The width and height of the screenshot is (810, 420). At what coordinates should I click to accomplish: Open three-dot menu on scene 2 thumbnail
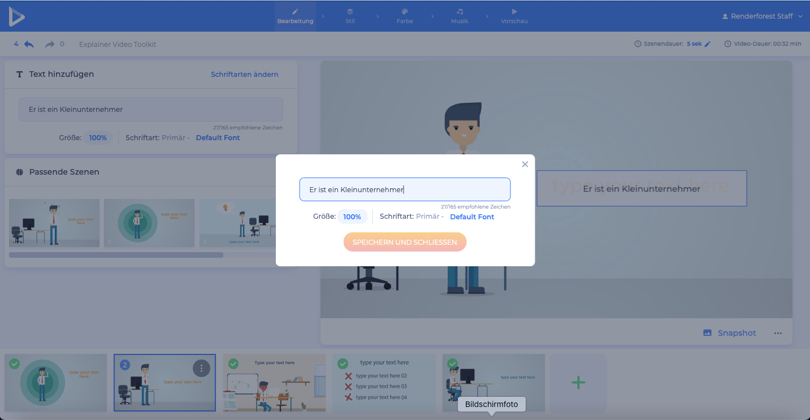[201, 369]
